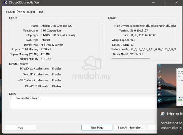Click the 8259 MB total memory value
The height and width of the screenshot is (135, 183).
(46, 49)
